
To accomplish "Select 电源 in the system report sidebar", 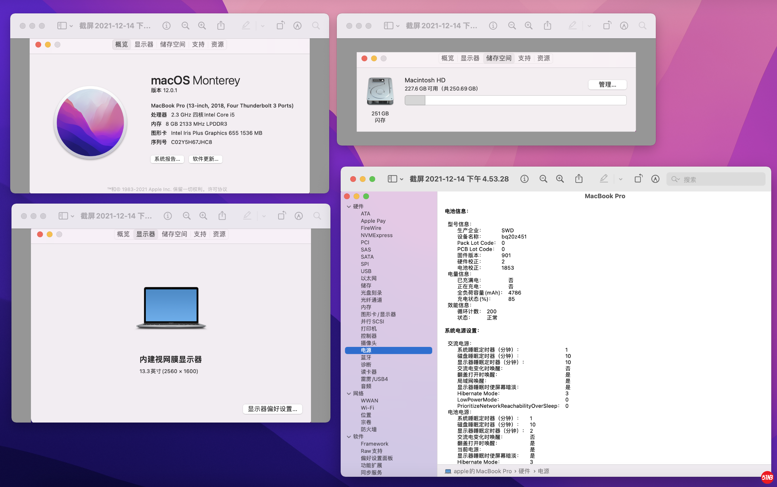I will (x=388, y=350).
